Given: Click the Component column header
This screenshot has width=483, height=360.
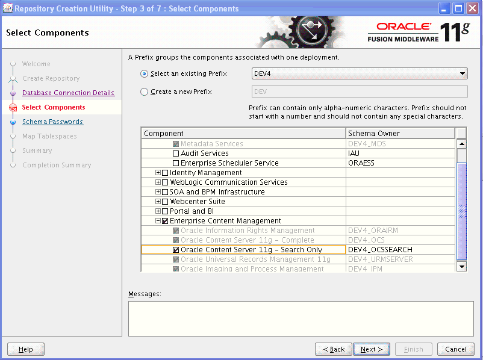Looking at the screenshot, I should 243,134.
